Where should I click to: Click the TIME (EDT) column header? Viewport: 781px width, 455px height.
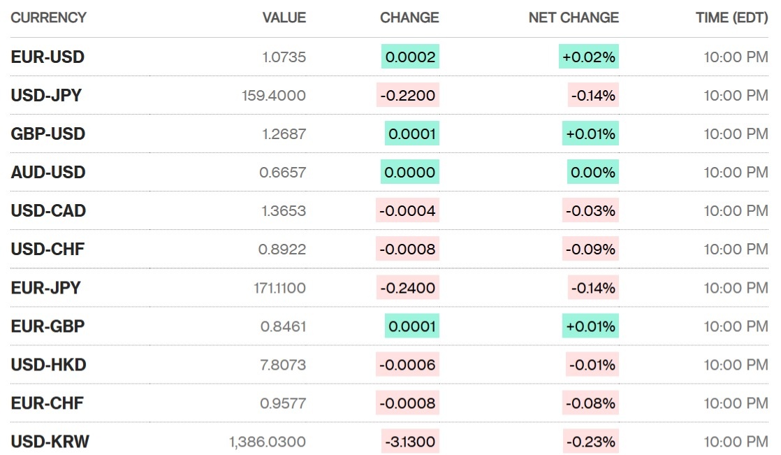[x=731, y=17]
